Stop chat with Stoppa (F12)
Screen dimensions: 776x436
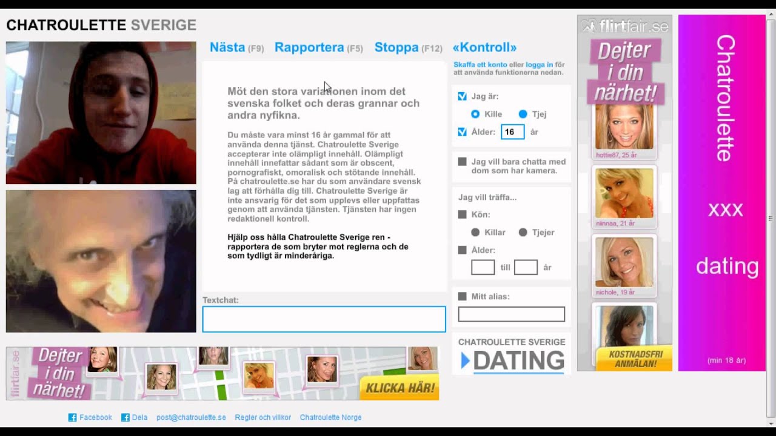pos(408,47)
